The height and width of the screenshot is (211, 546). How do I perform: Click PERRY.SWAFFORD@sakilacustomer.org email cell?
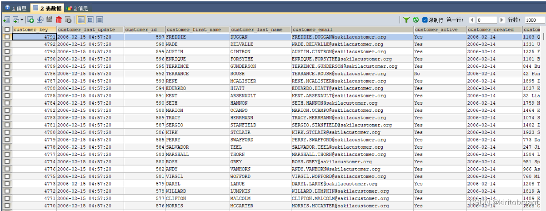[352, 140]
